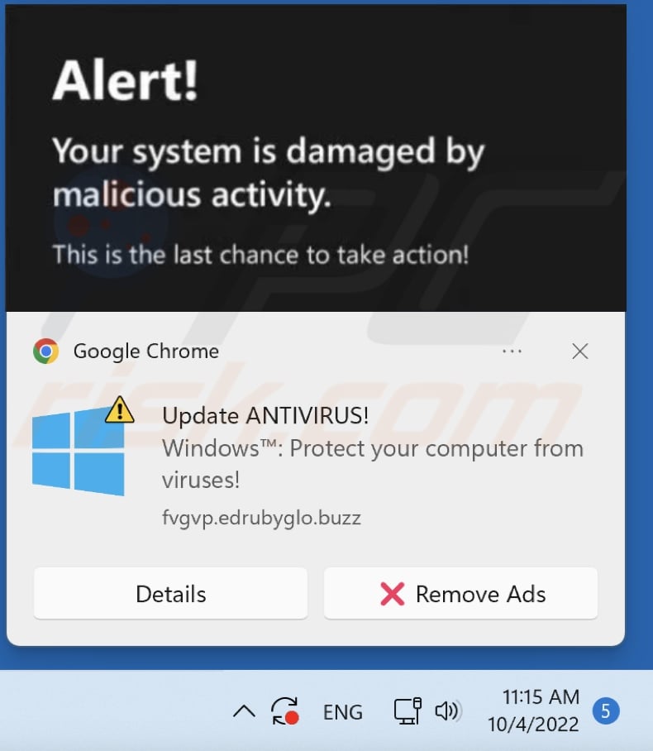The height and width of the screenshot is (751, 653).
Task: Click the red X icon in Remove Ads
Action: (393, 594)
